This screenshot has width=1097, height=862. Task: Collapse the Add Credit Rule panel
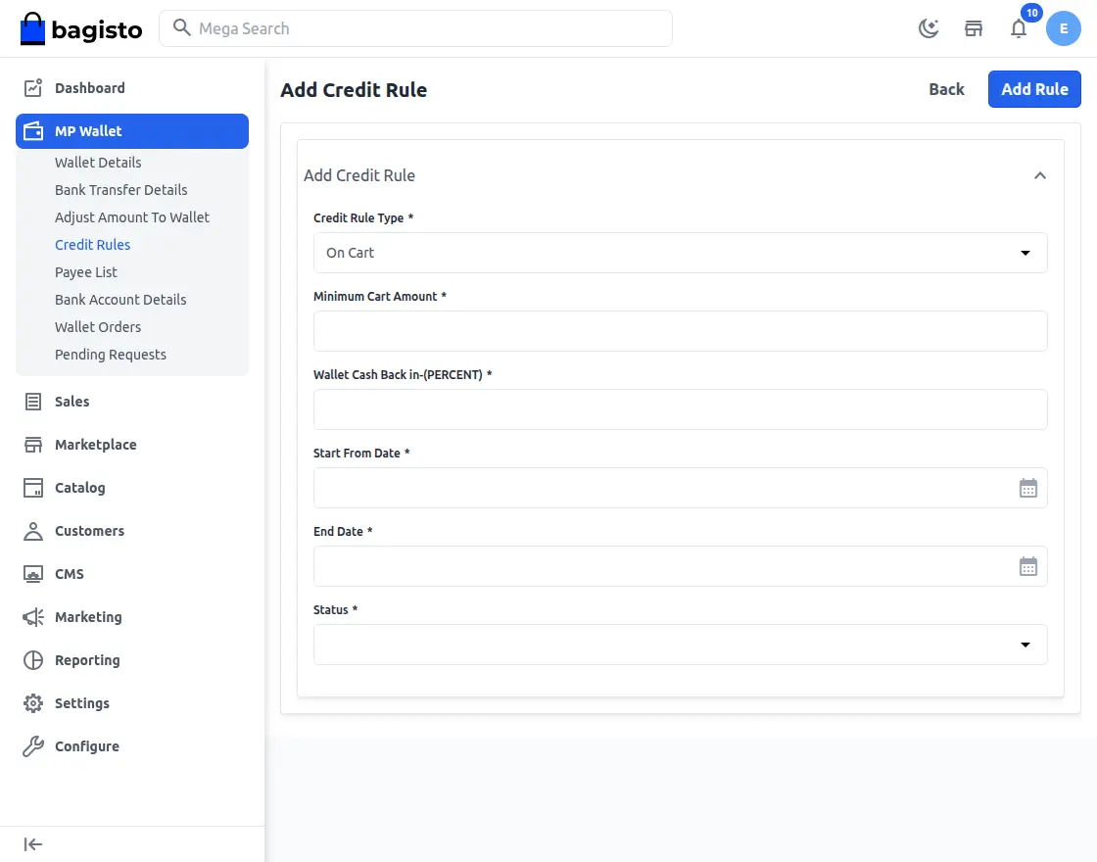[x=1040, y=175]
